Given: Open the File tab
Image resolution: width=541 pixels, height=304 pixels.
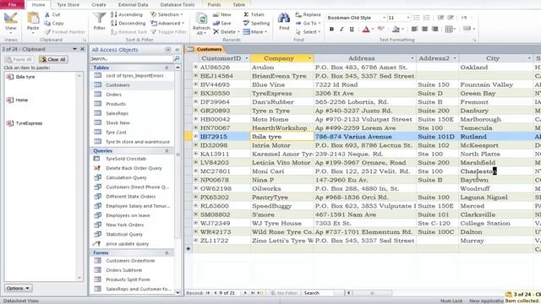Looking at the screenshot, I should pyautogui.click(x=12, y=4).
